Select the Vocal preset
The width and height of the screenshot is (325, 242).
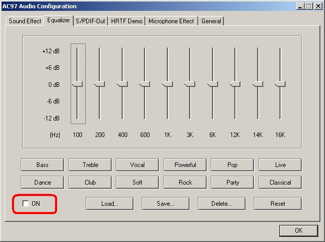click(x=138, y=165)
